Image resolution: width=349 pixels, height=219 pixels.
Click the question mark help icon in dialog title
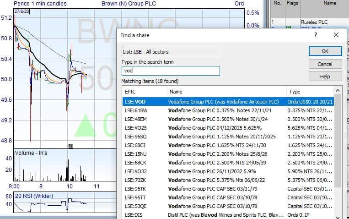pyautogui.click(x=315, y=35)
